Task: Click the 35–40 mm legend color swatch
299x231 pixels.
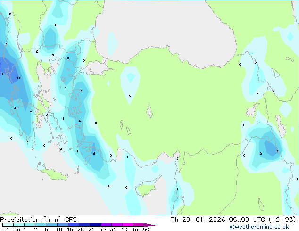Action: point(116,225)
